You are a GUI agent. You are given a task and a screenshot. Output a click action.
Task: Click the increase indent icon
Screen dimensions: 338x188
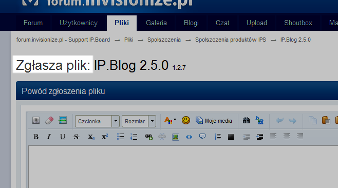pos(259,137)
